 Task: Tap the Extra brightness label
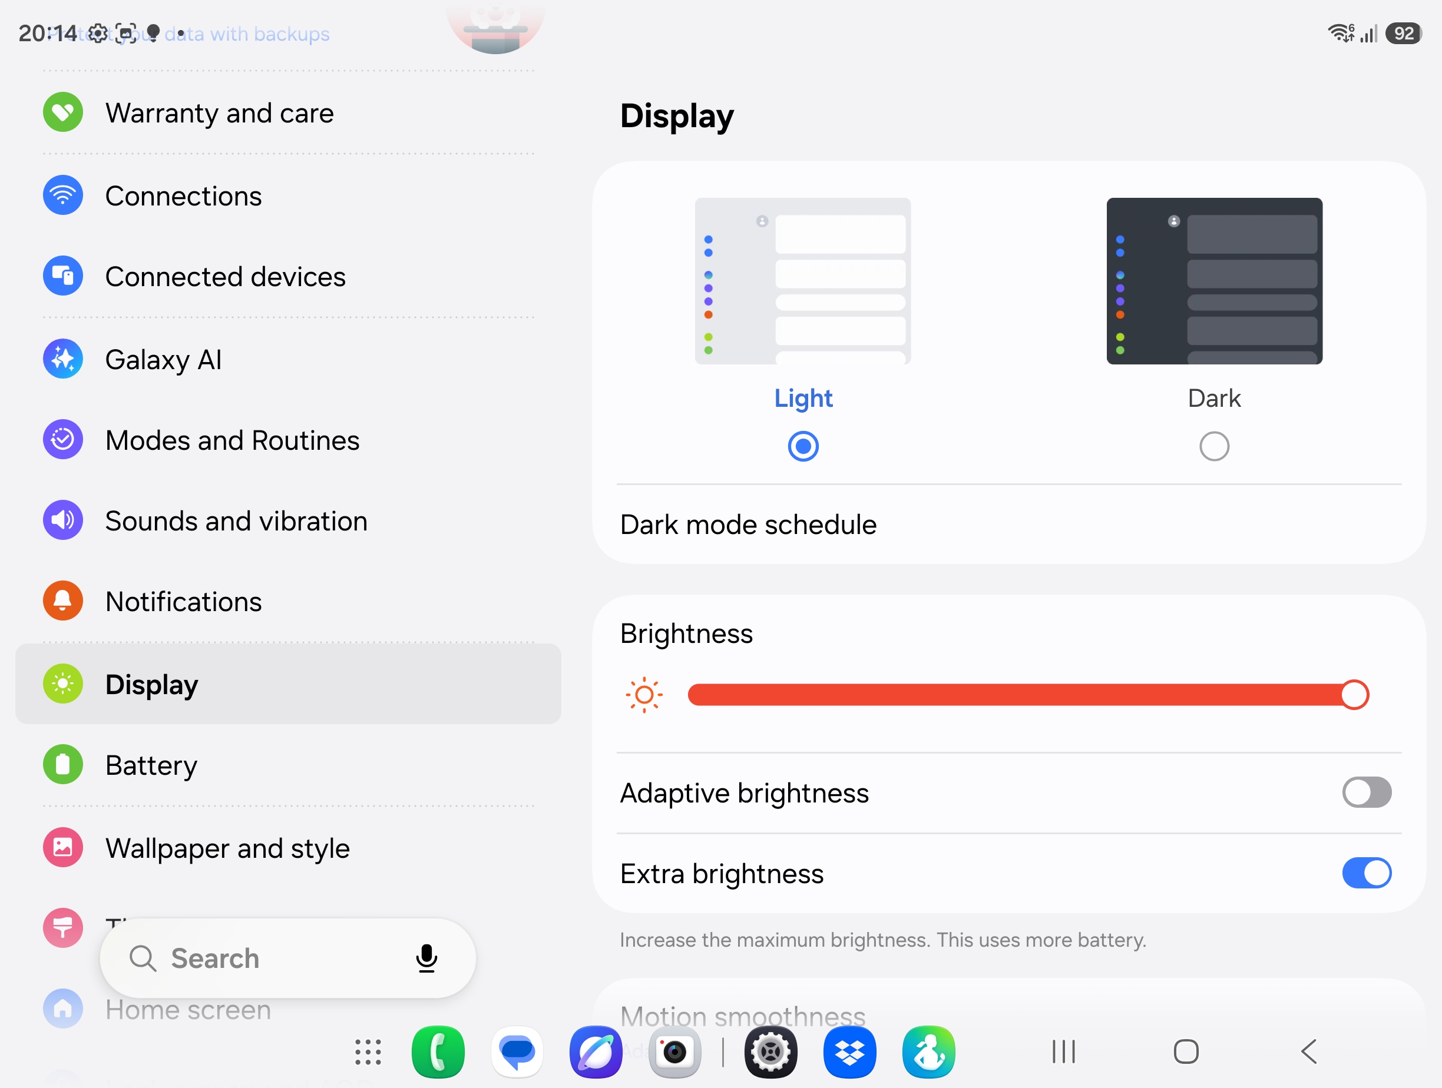coord(722,874)
